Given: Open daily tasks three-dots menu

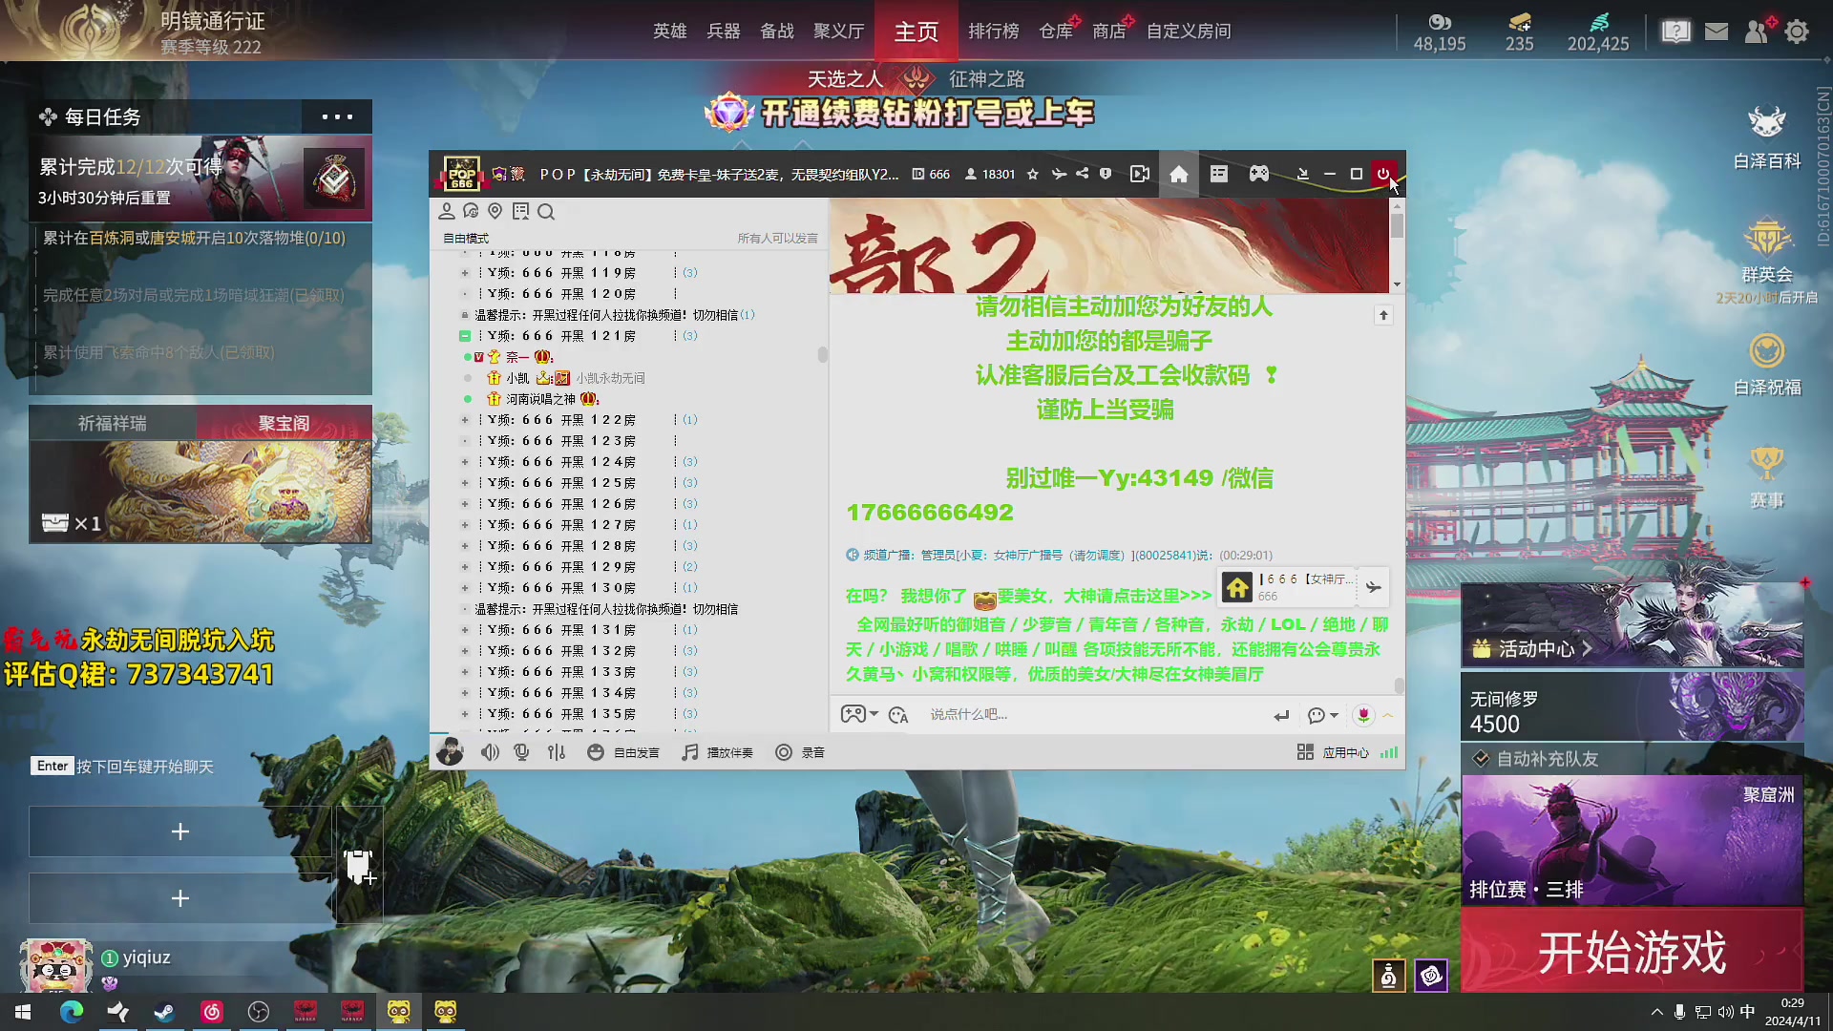Looking at the screenshot, I should tap(337, 116).
